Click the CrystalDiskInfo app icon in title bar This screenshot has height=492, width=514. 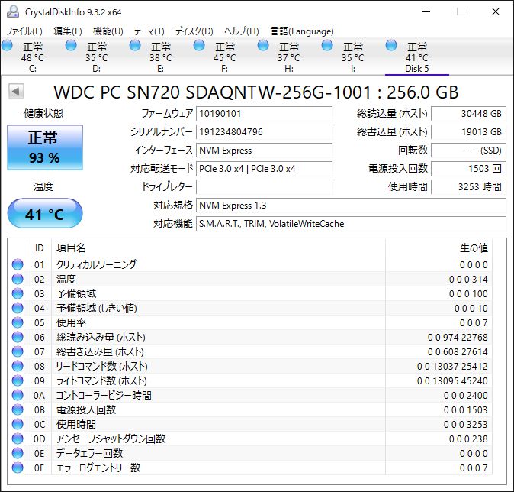coord(13,11)
